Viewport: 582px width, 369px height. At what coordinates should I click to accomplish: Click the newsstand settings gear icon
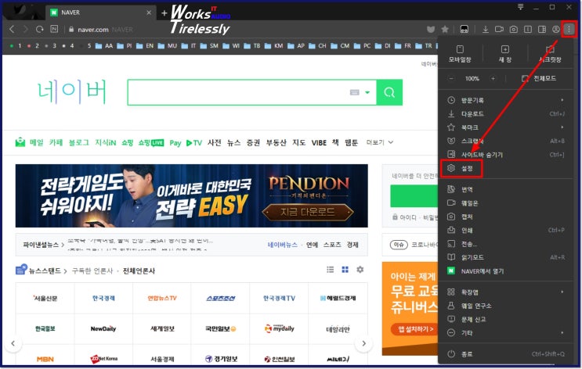(360, 270)
